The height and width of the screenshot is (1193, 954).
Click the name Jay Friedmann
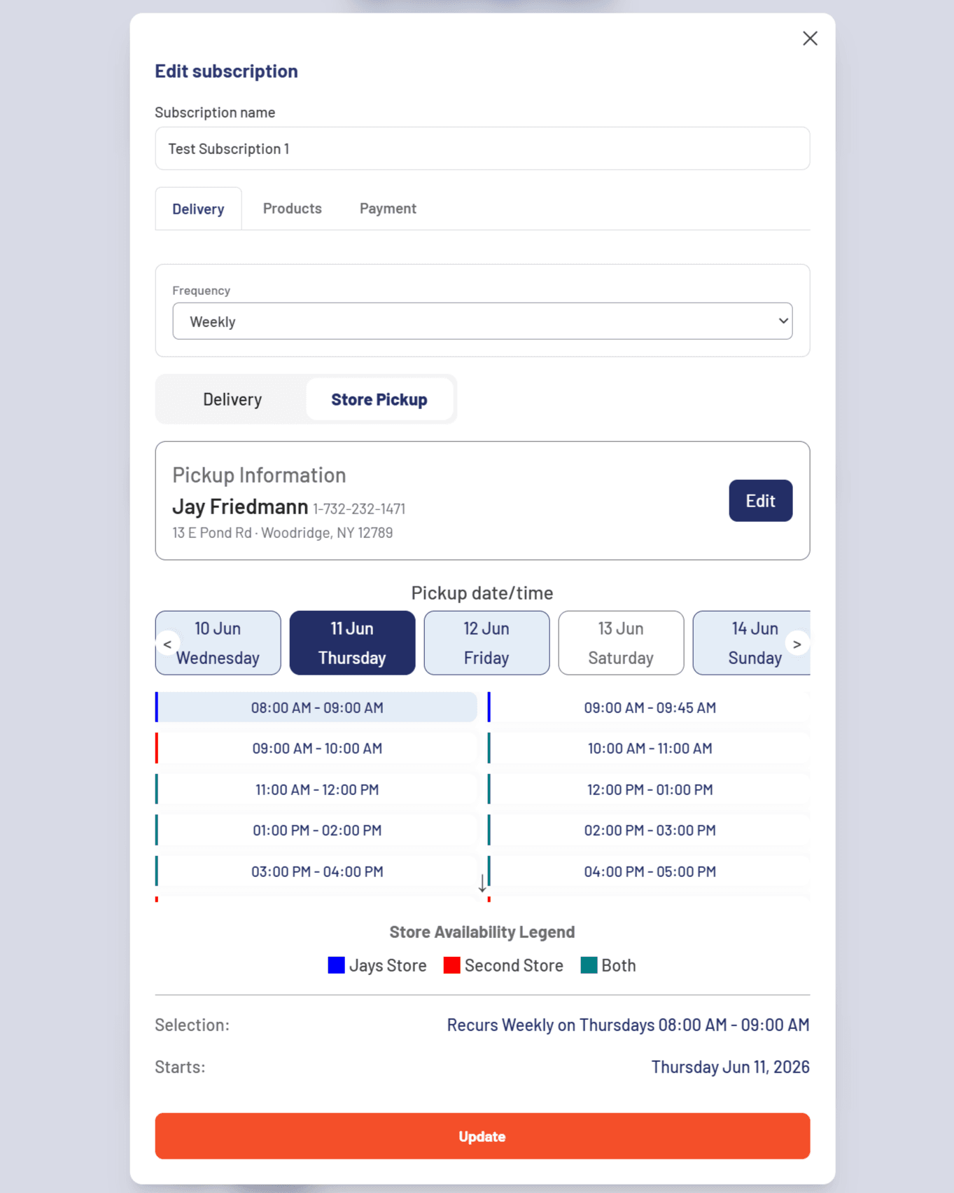pos(240,506)
